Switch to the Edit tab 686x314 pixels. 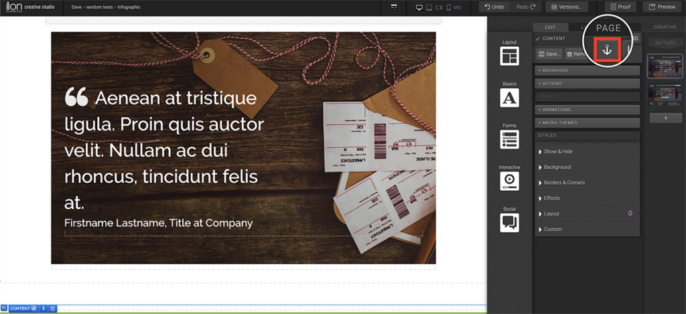(x=550, y=27)
